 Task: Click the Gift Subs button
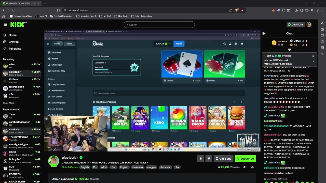223,159
